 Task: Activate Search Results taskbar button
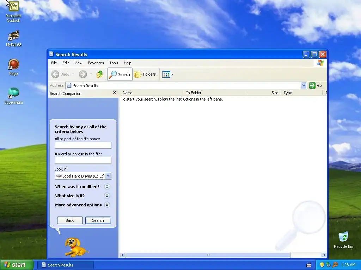(x=65, y=265)
